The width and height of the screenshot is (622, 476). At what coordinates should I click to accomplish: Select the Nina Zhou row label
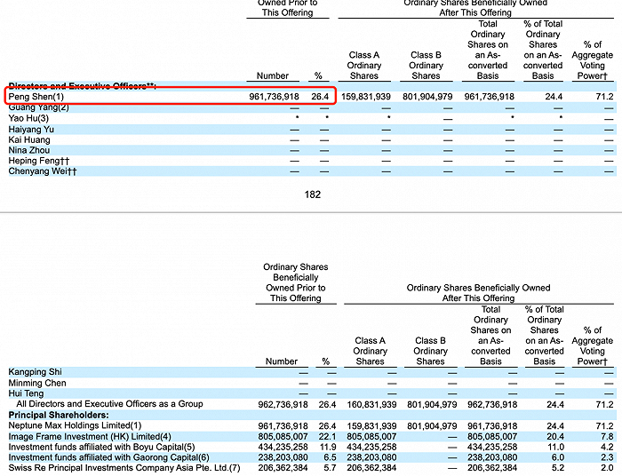coord(29,151)
